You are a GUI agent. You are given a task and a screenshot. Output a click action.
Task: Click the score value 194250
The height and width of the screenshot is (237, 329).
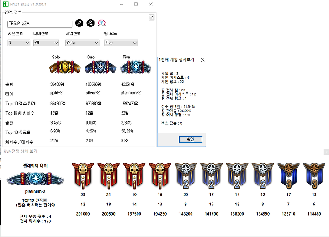click(x=160, y=214)
